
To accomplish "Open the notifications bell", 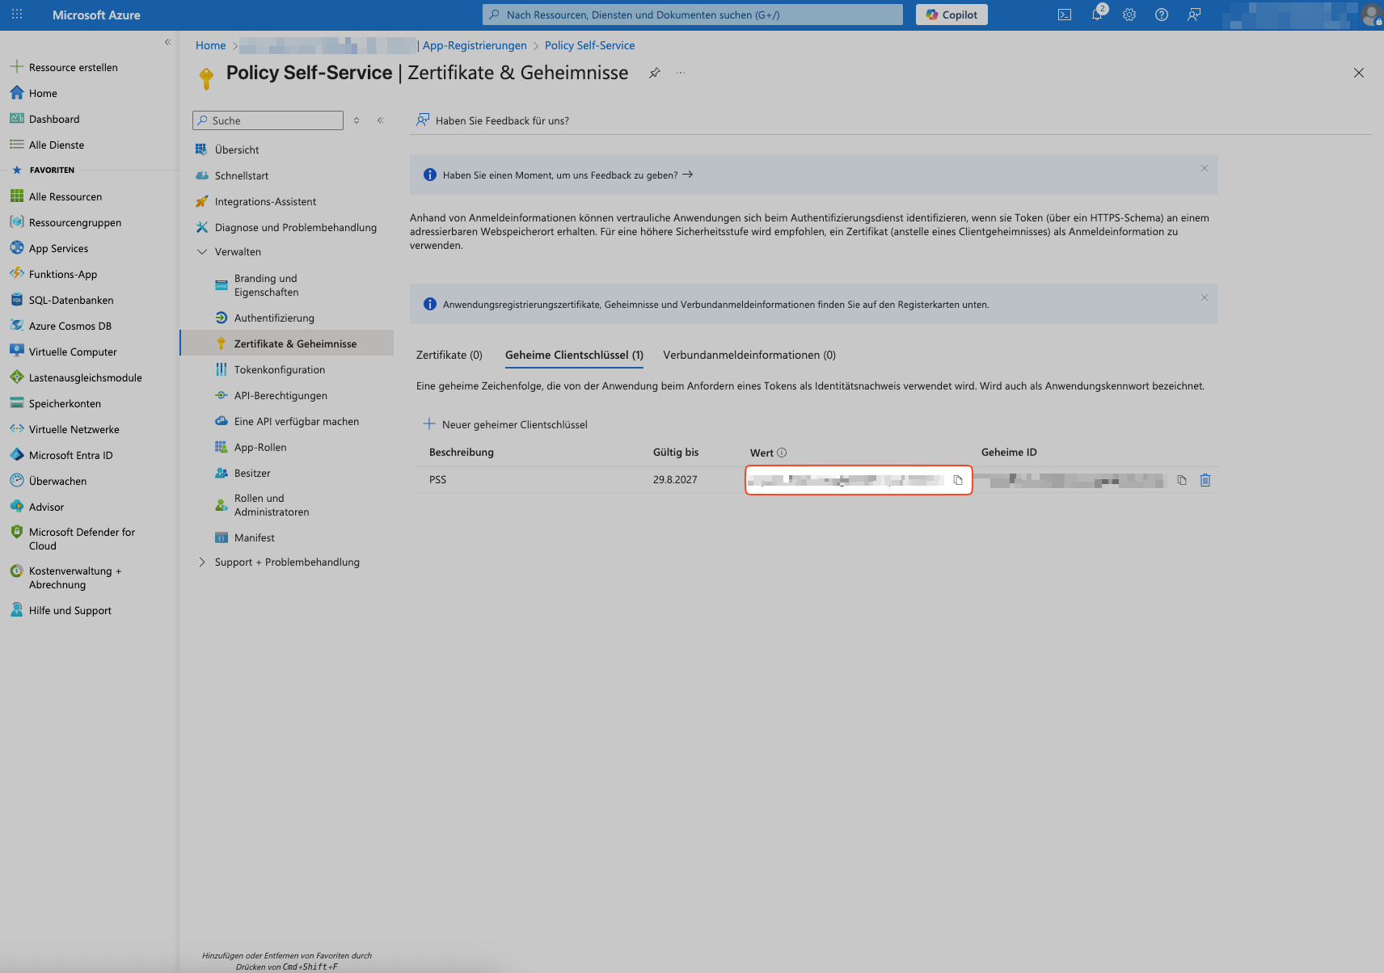I will pyautogui.click(x=1097, y=15).
